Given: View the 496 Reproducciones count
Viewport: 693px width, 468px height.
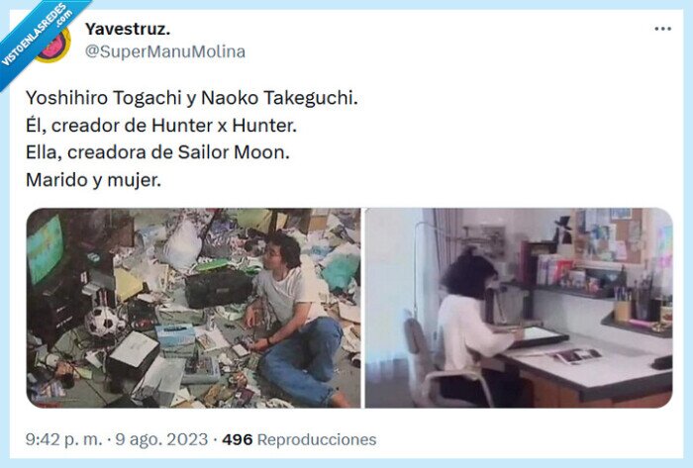Looking at the screenshot, I should (x=299, y=439).
